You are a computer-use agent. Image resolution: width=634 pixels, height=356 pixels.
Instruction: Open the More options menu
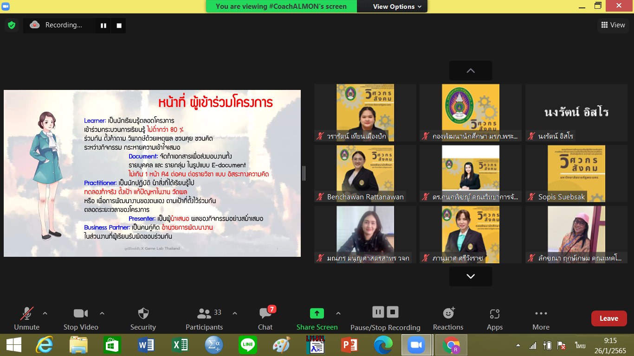541,318
